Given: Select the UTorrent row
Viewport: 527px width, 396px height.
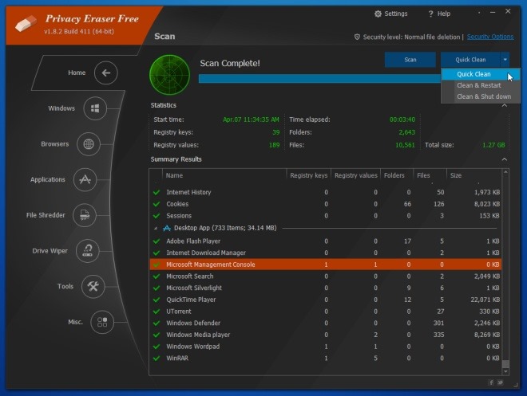Looking at the screenshot, I should pos(325,312).
